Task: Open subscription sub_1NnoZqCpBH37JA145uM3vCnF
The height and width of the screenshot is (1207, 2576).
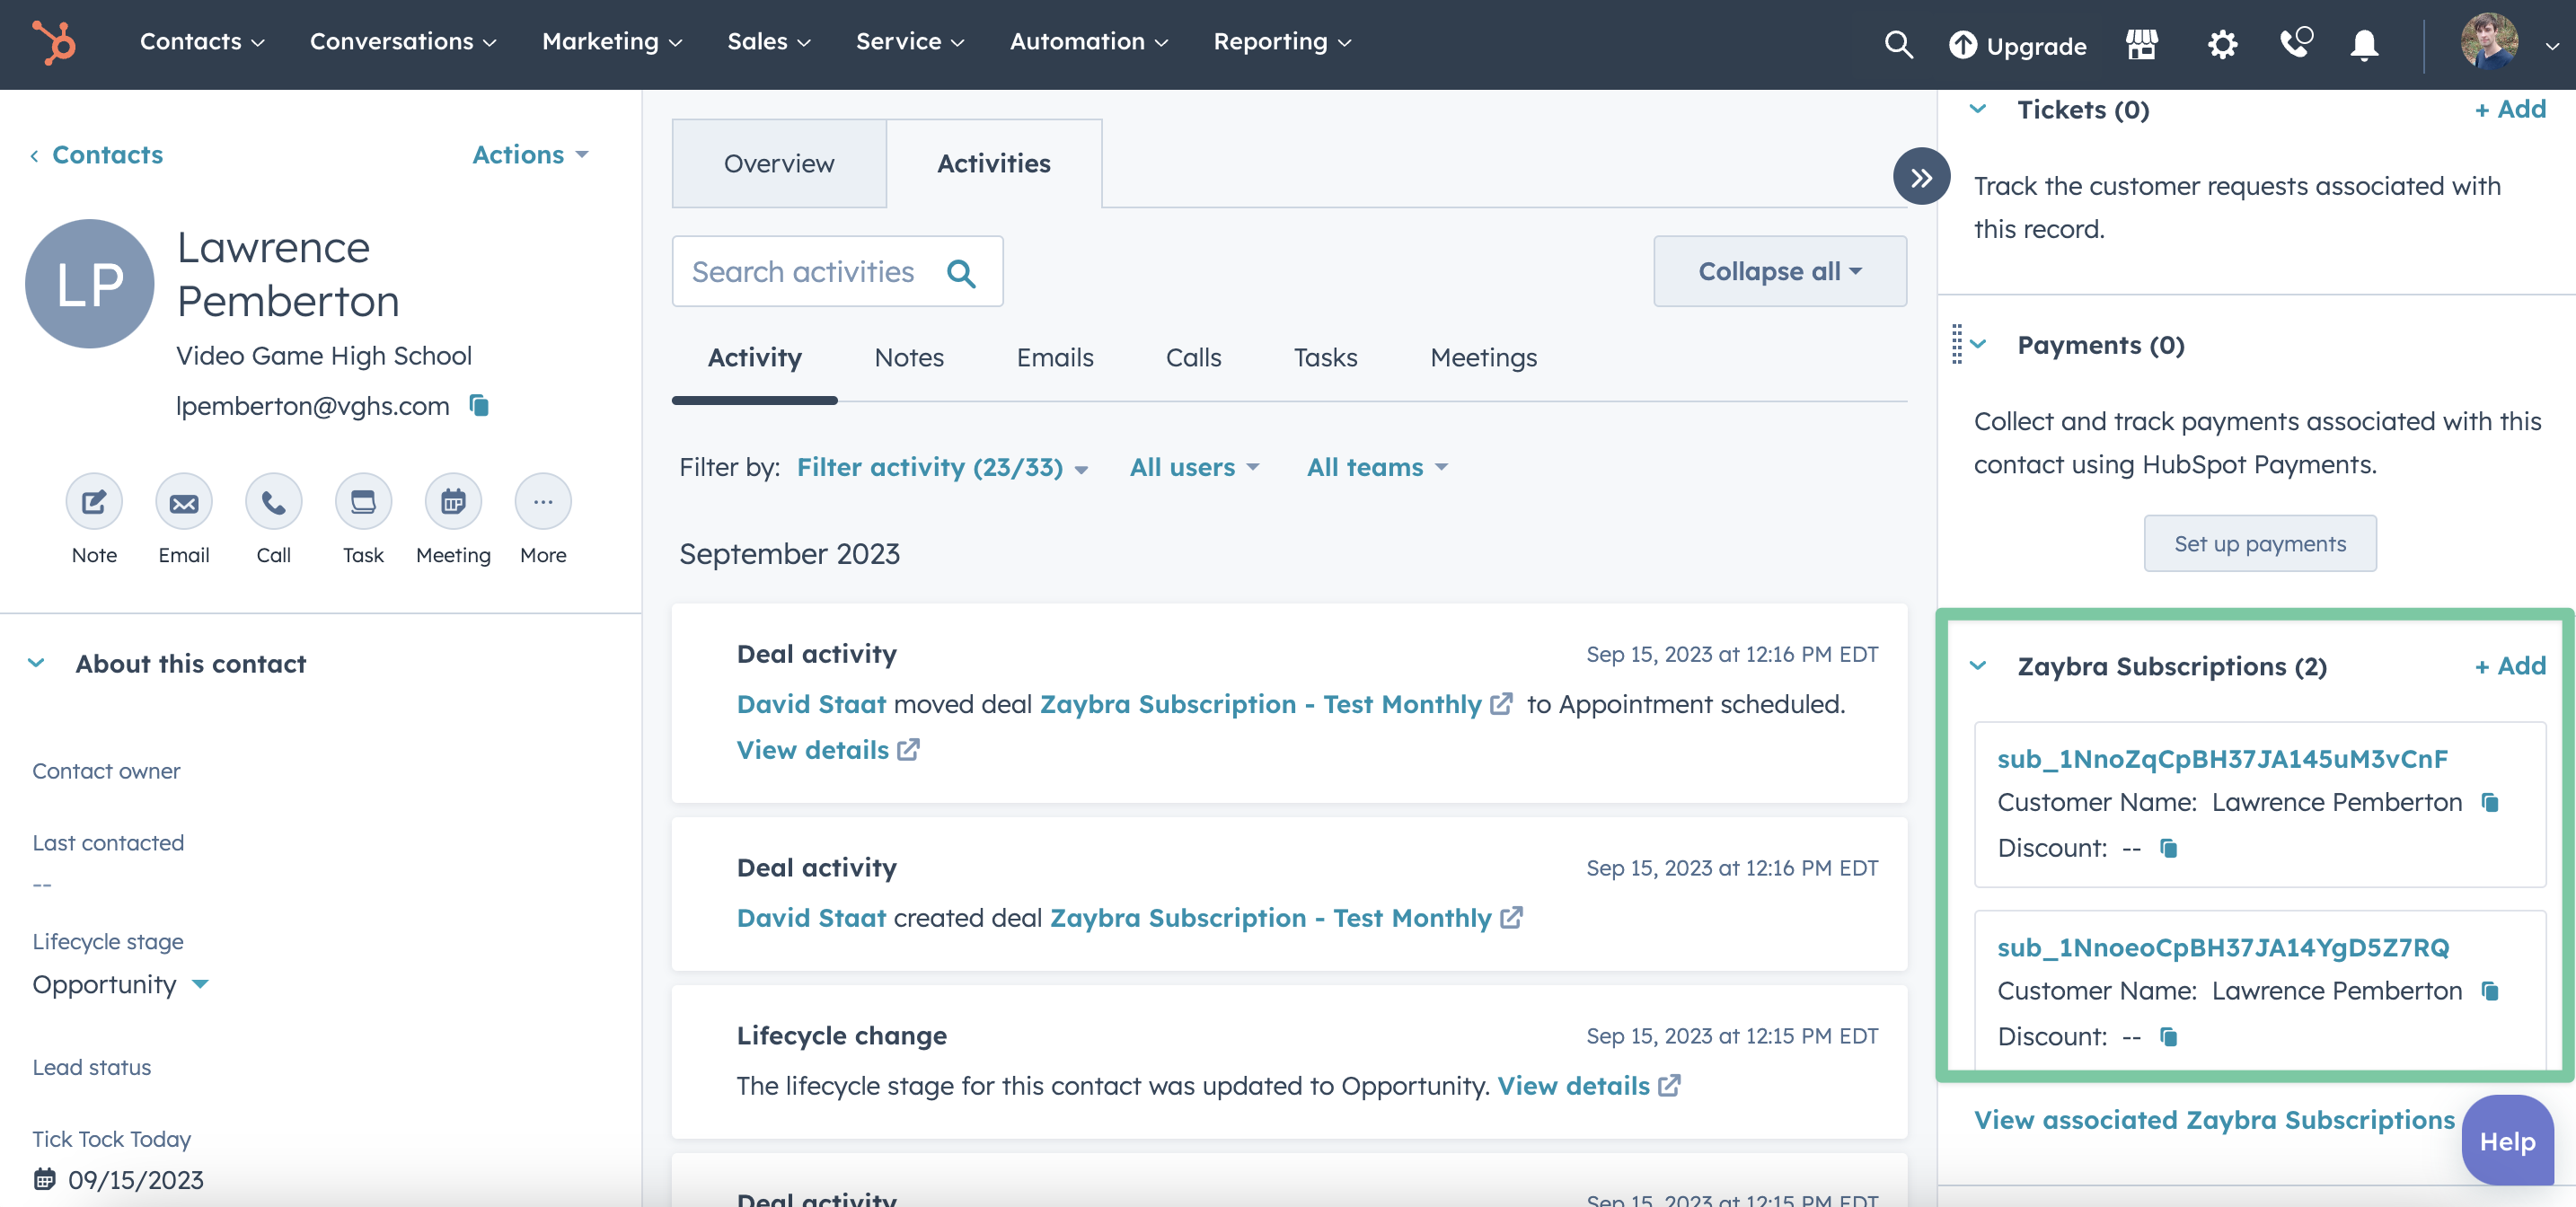Action: (x=2222, y=759)
